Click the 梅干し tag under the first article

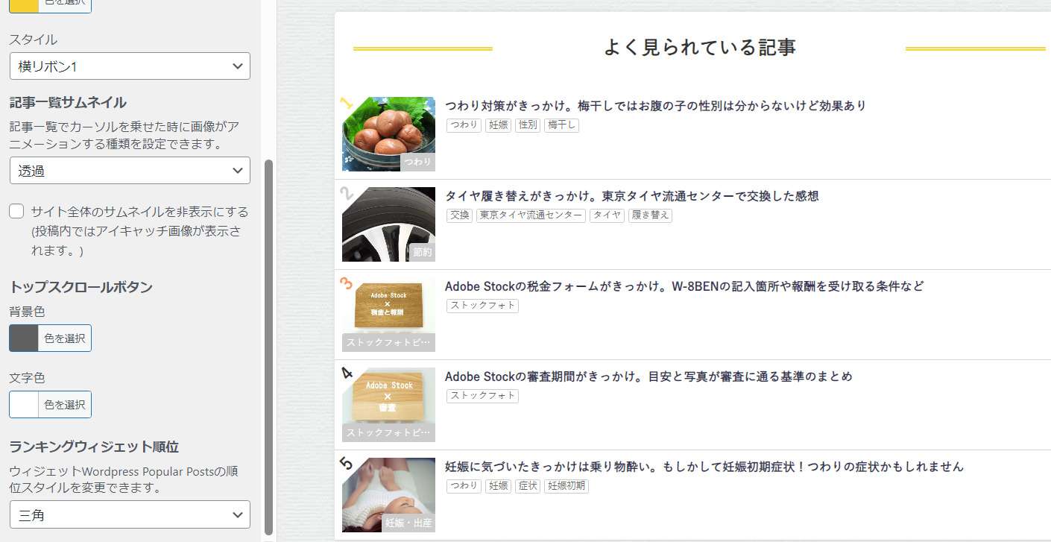pyautogui.click(x=561, y=125)
